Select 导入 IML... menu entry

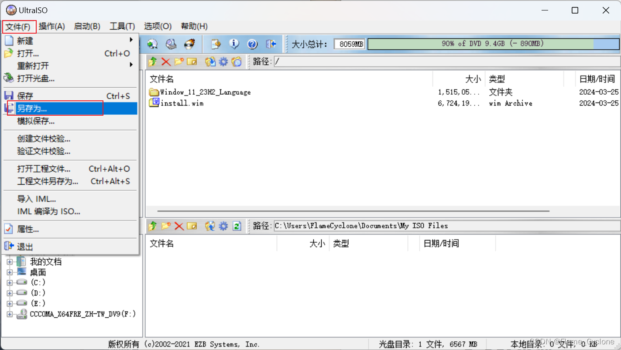click(x=70, y=199)
